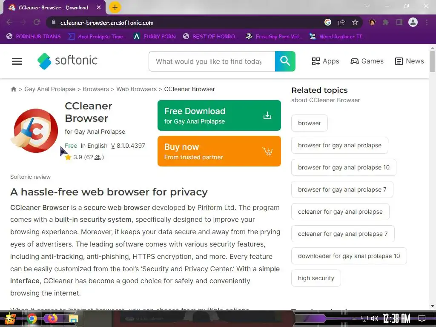Open the News section
Viewport: 436px width, 327px height.
tap(410, 61)
